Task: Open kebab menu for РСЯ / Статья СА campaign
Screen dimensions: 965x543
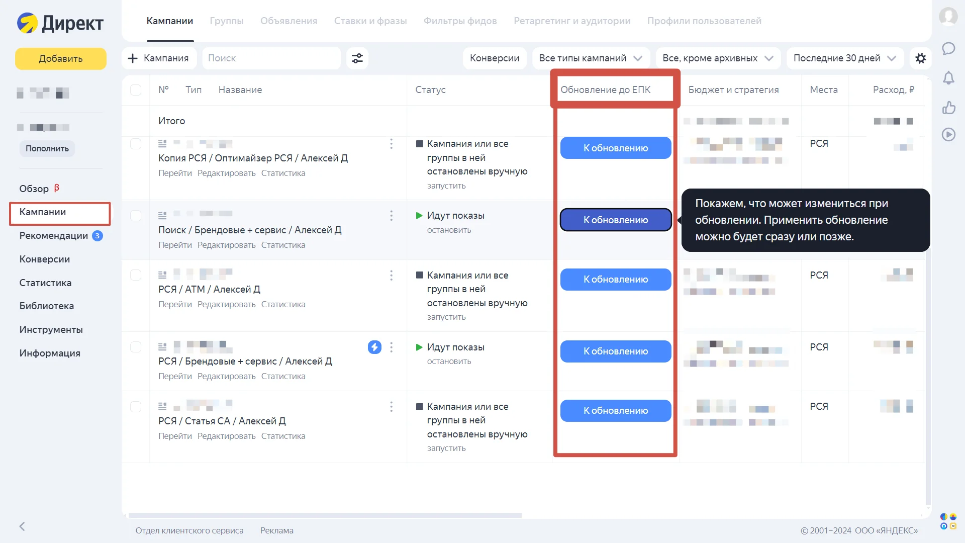Action: (x=391, y=407)
